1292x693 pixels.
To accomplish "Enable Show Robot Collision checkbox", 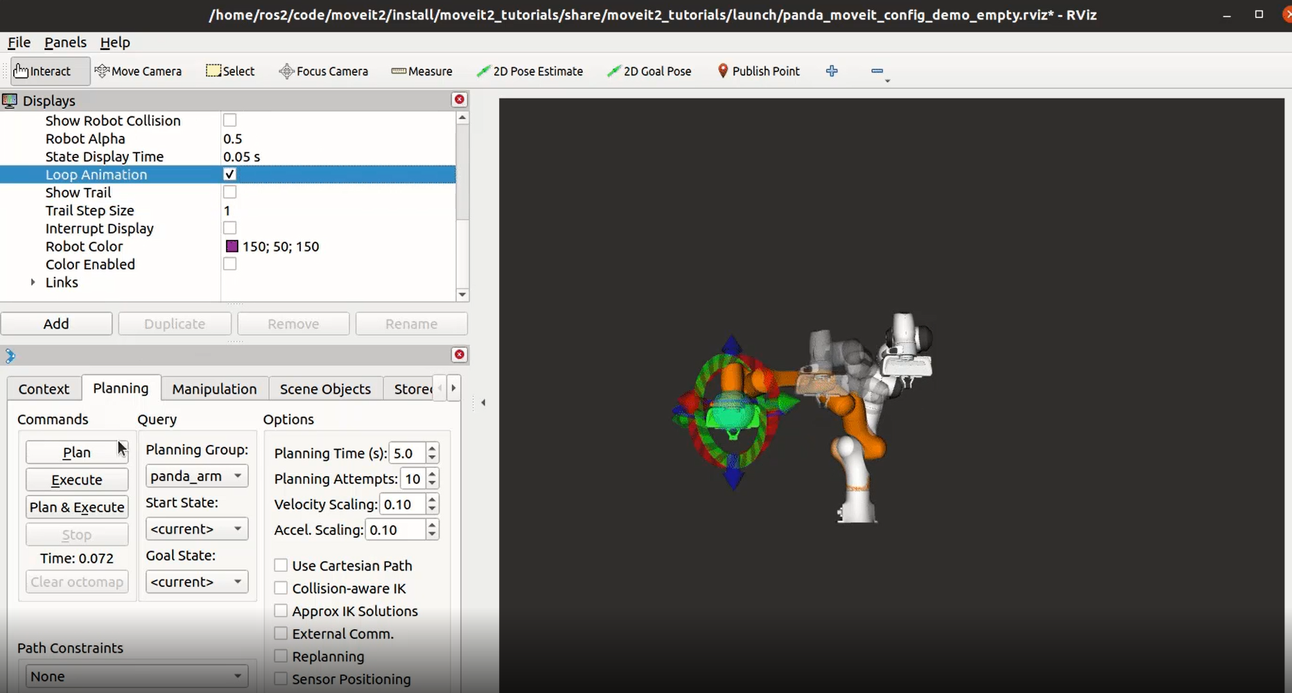I will coord(230,121).
